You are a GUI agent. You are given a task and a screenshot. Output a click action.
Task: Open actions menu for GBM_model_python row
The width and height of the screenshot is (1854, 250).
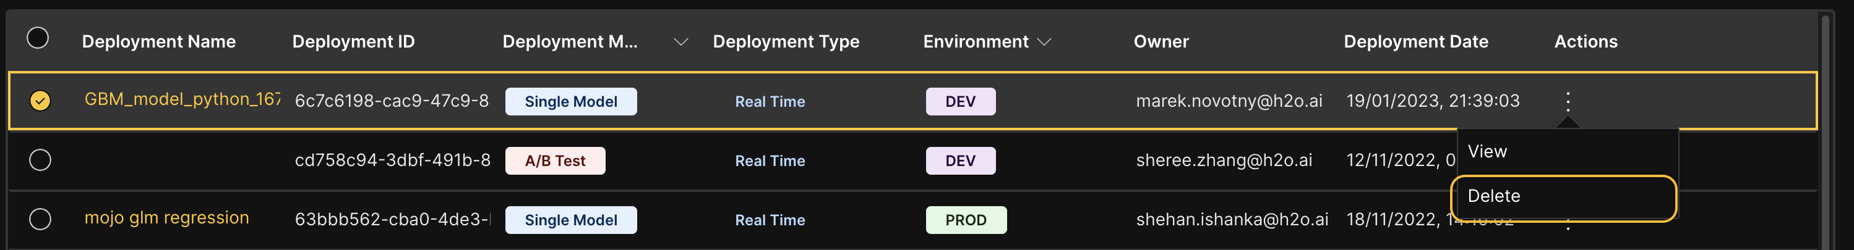tap(1567, 101)
